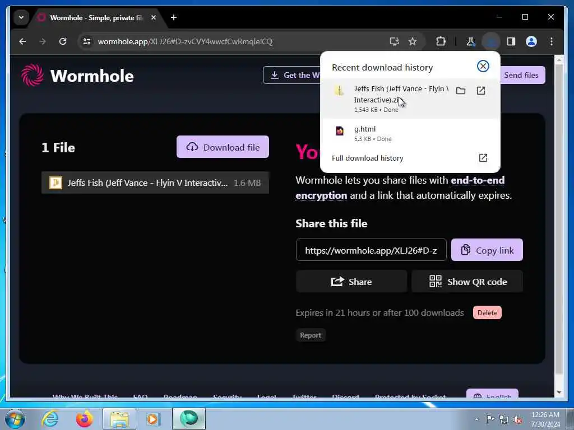Image resolution: width=574 pixels, height=430 pixels.
Task: Select the Wormhole browser tab
Action: [x=98, y=17]
